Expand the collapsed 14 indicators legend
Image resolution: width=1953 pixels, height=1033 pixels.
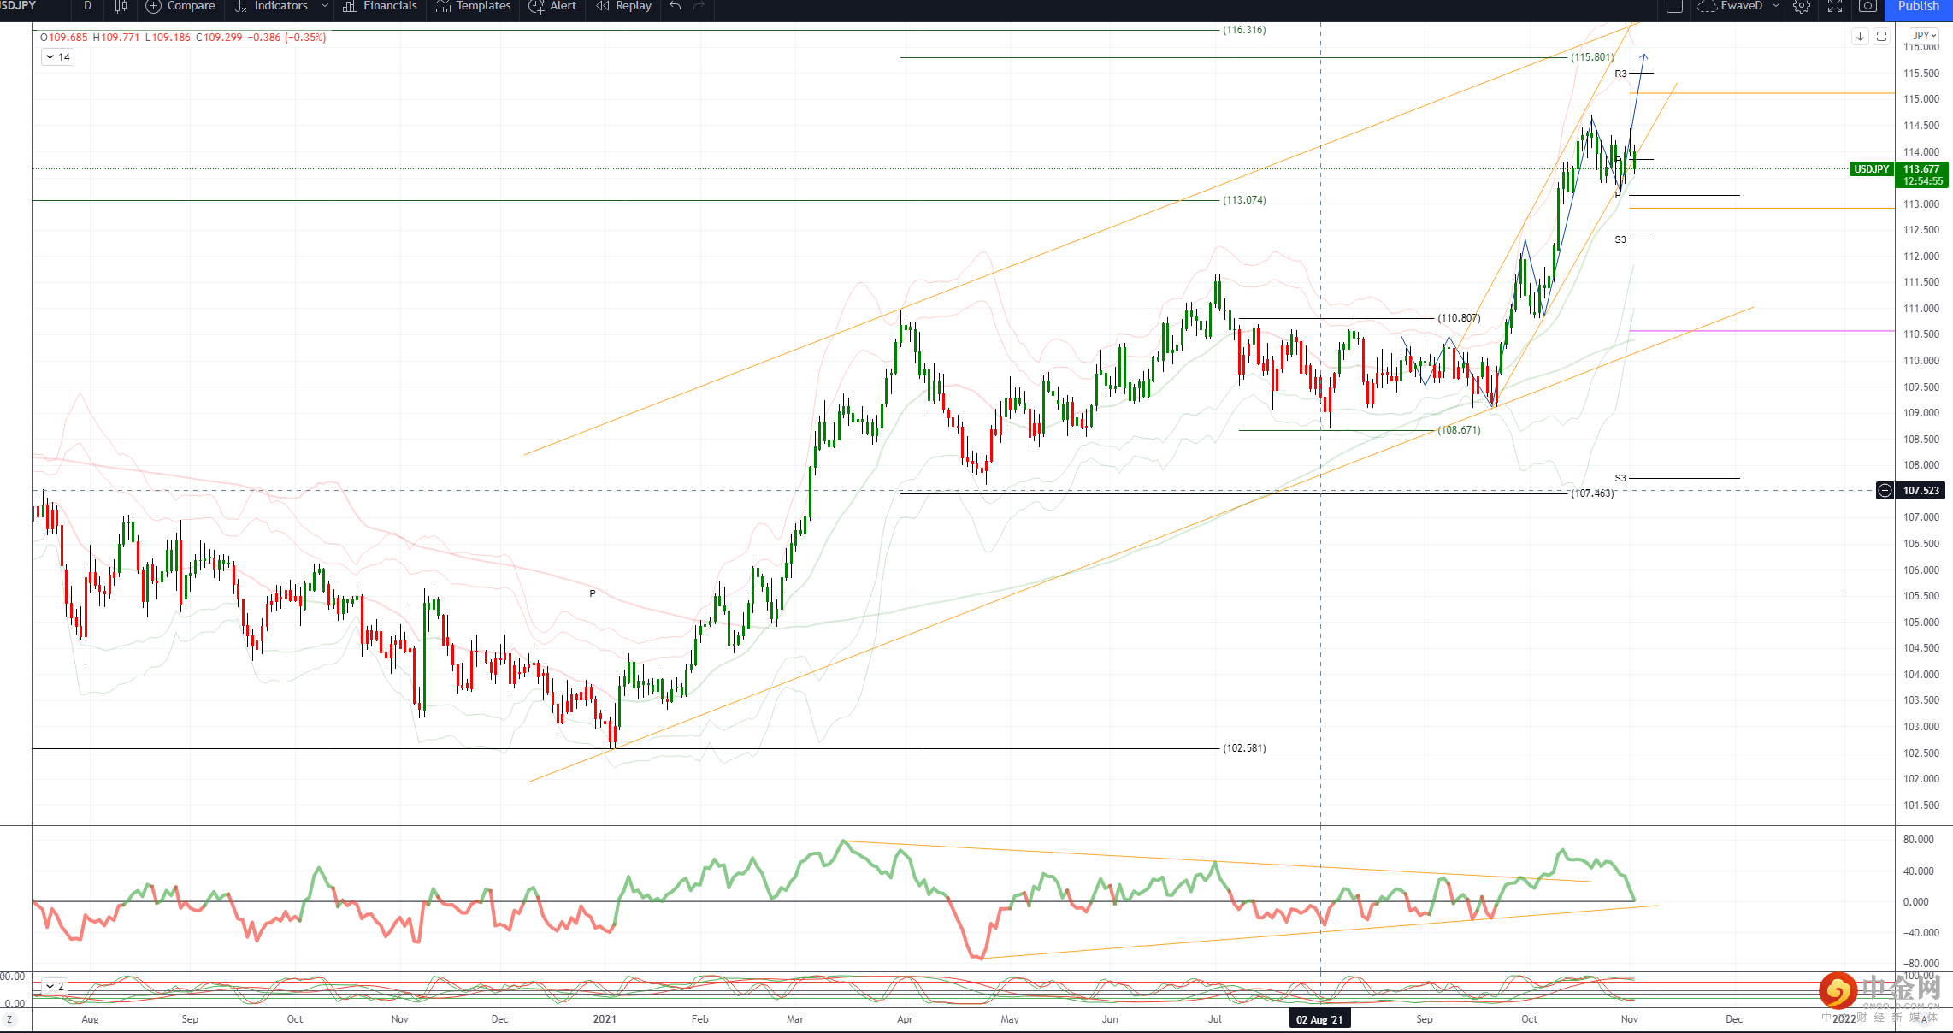[57, 57]
